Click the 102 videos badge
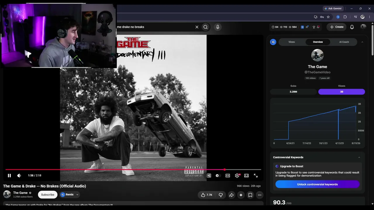Image resolution: width=374 pixels, height=210 pixels. click(311, 78)
